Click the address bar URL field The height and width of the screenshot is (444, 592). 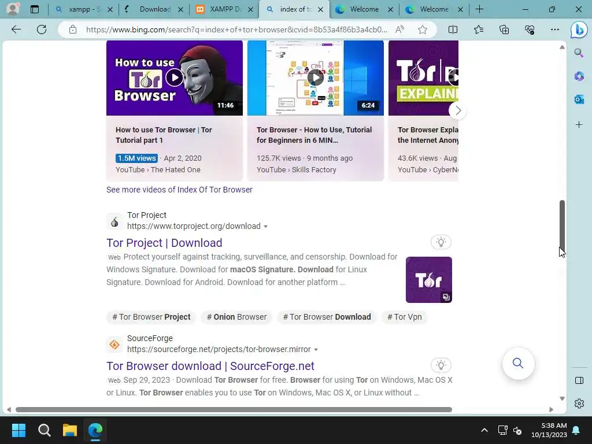[x=236, y=29]
